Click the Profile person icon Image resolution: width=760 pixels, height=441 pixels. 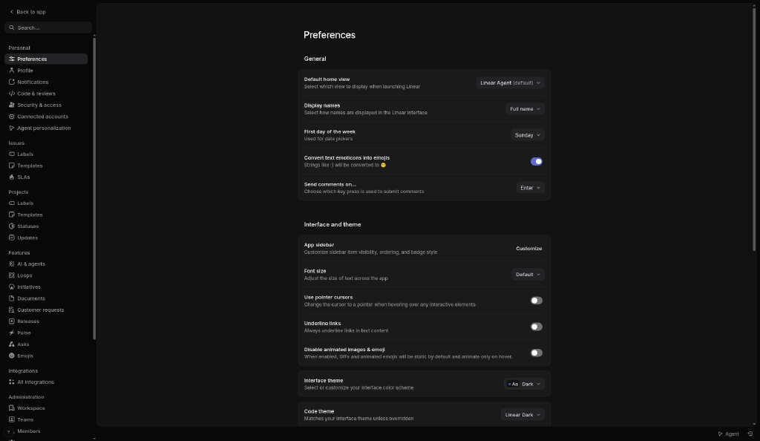[x=12, y=71]
